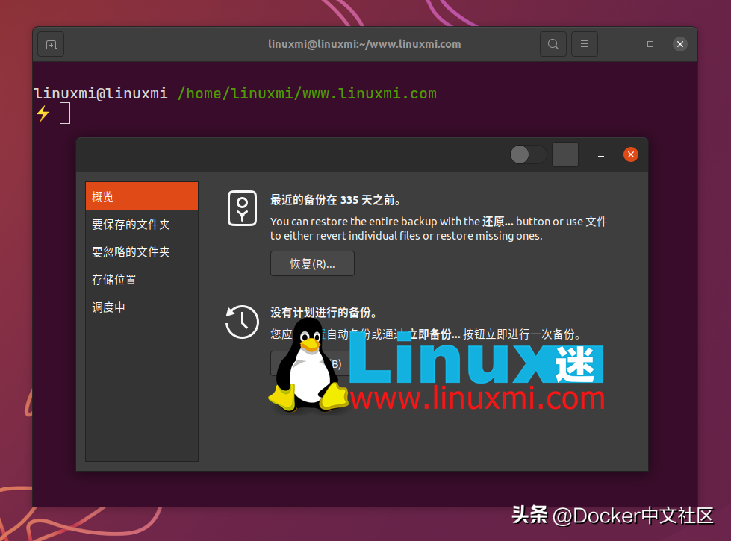Minimize the backup window
Viewport: 731px width, 541px height.
point(601,155)
